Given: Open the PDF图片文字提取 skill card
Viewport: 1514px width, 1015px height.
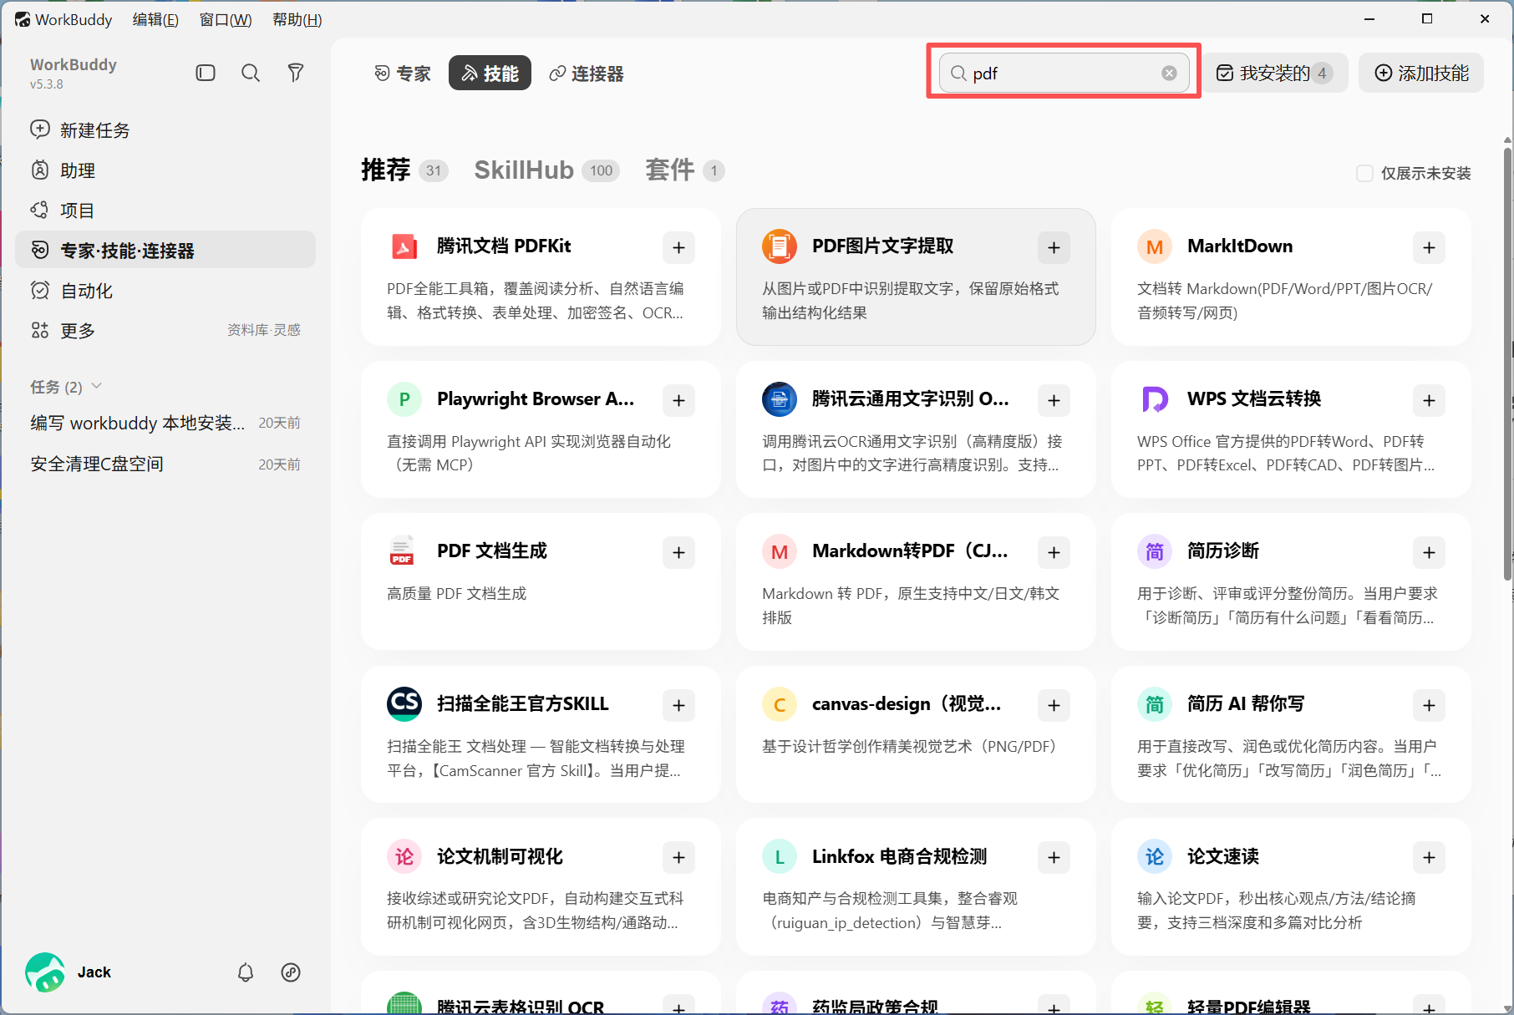Looking at the screenshot, I should pos(916,277).
